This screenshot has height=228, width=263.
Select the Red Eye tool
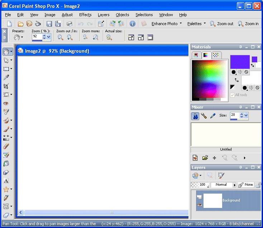coord(6,103)
